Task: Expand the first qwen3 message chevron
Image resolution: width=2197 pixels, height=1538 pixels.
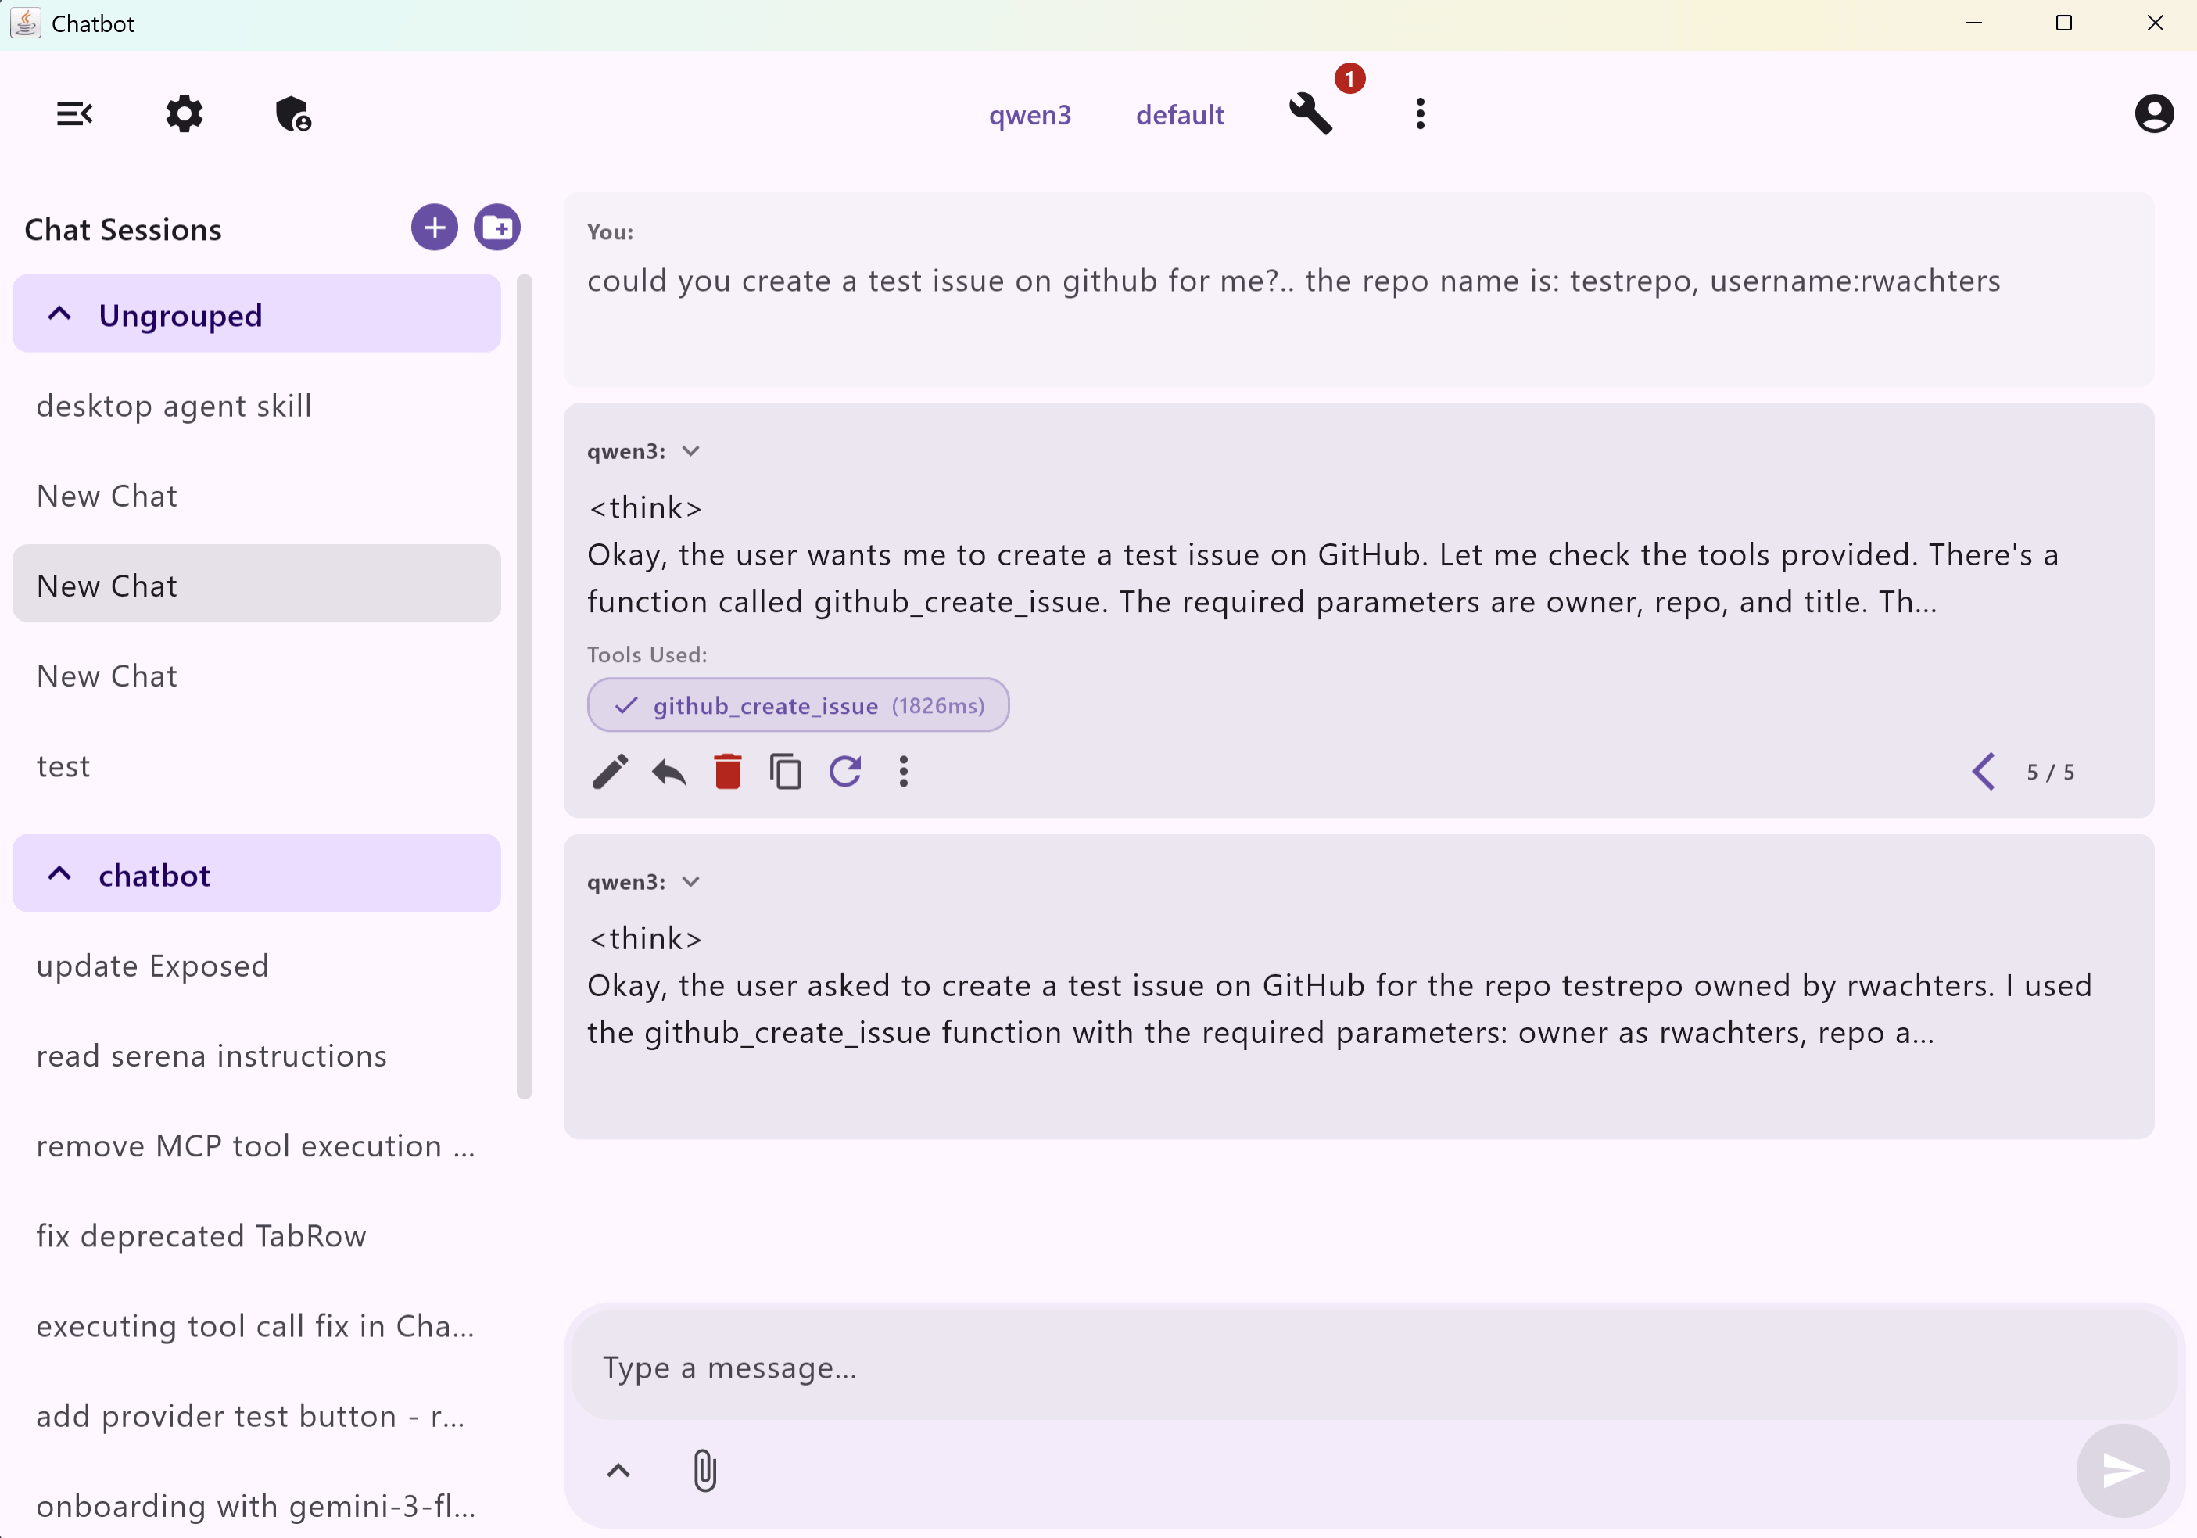Action: pyautogui.click(x=691, y=451)
